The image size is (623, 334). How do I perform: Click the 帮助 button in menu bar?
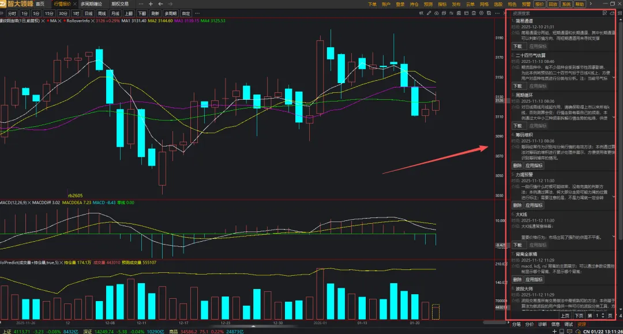tap(580, 5)
